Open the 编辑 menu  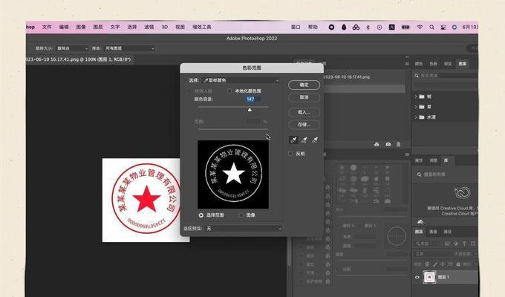[x=64, y=27]
